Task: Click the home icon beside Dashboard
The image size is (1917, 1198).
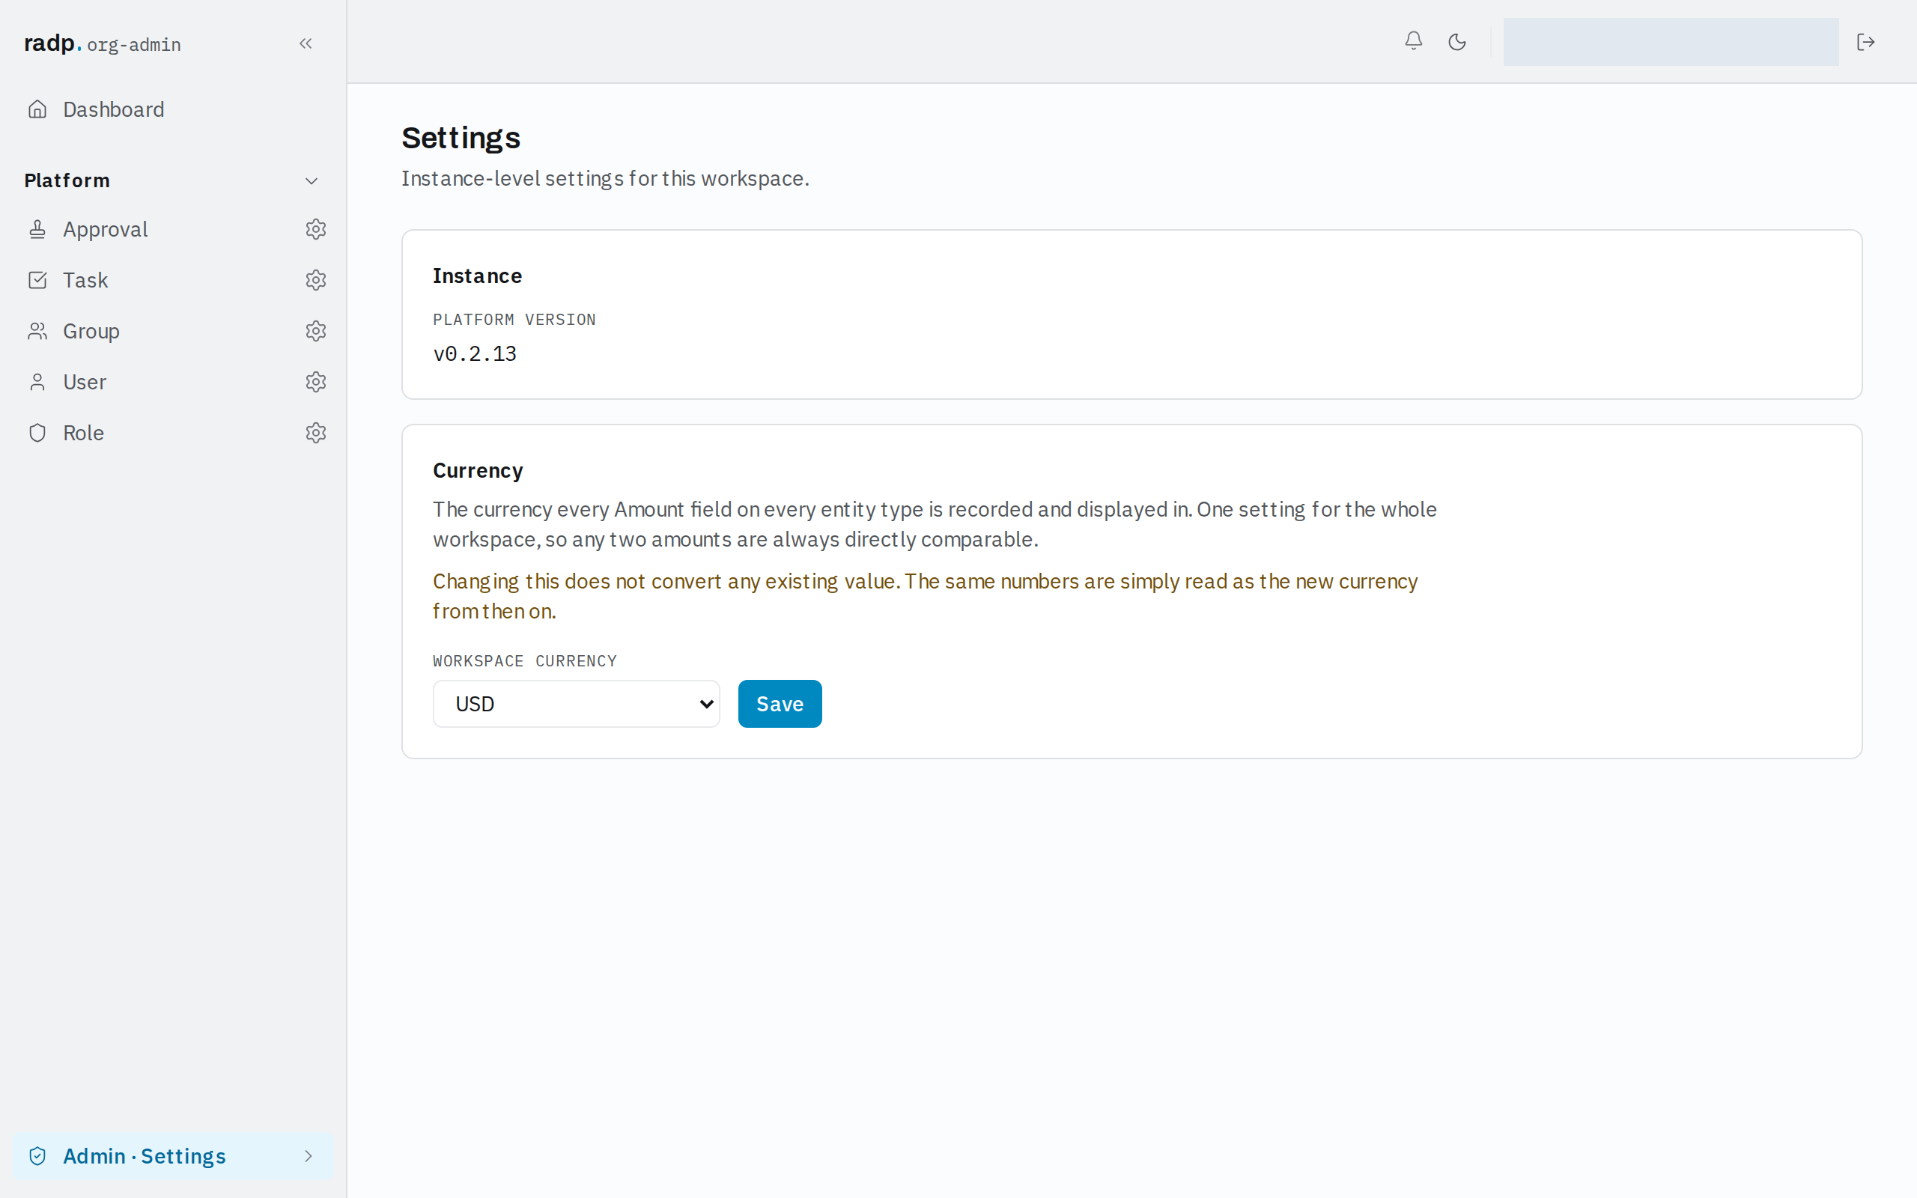Action: [x=37, y=109]
